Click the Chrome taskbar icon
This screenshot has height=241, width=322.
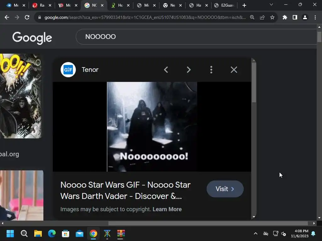[93, 233]
